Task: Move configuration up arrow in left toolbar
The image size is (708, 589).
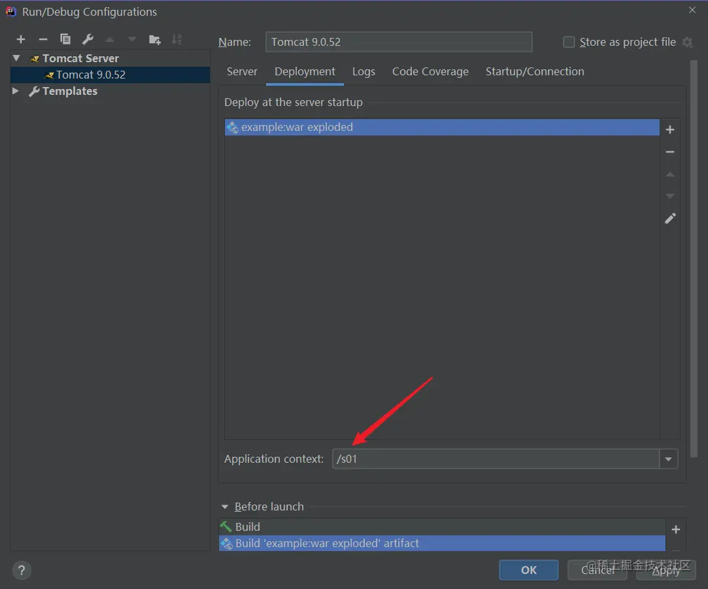Action: (x=110, y=40)
